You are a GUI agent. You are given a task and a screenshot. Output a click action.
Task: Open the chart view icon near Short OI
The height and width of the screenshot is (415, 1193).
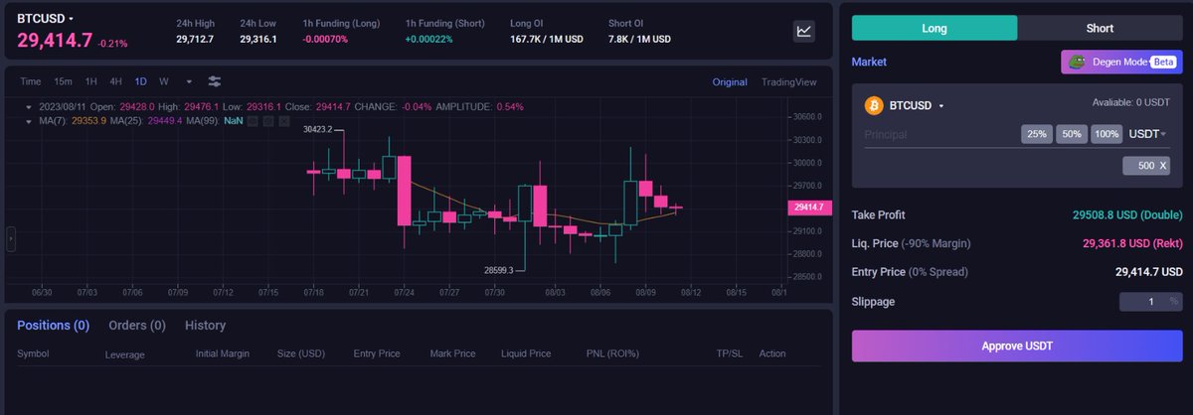pyautogui.click(x=803, y=31)
